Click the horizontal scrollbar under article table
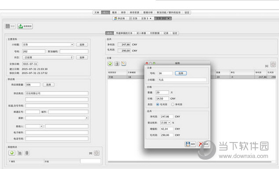 (190, 161)
